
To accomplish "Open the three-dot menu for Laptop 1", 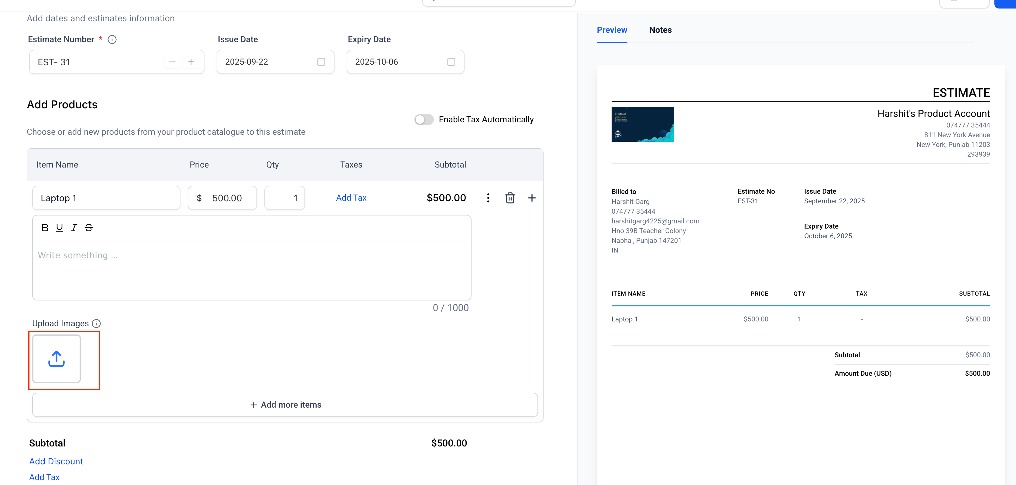I will (x=488, y=198).
